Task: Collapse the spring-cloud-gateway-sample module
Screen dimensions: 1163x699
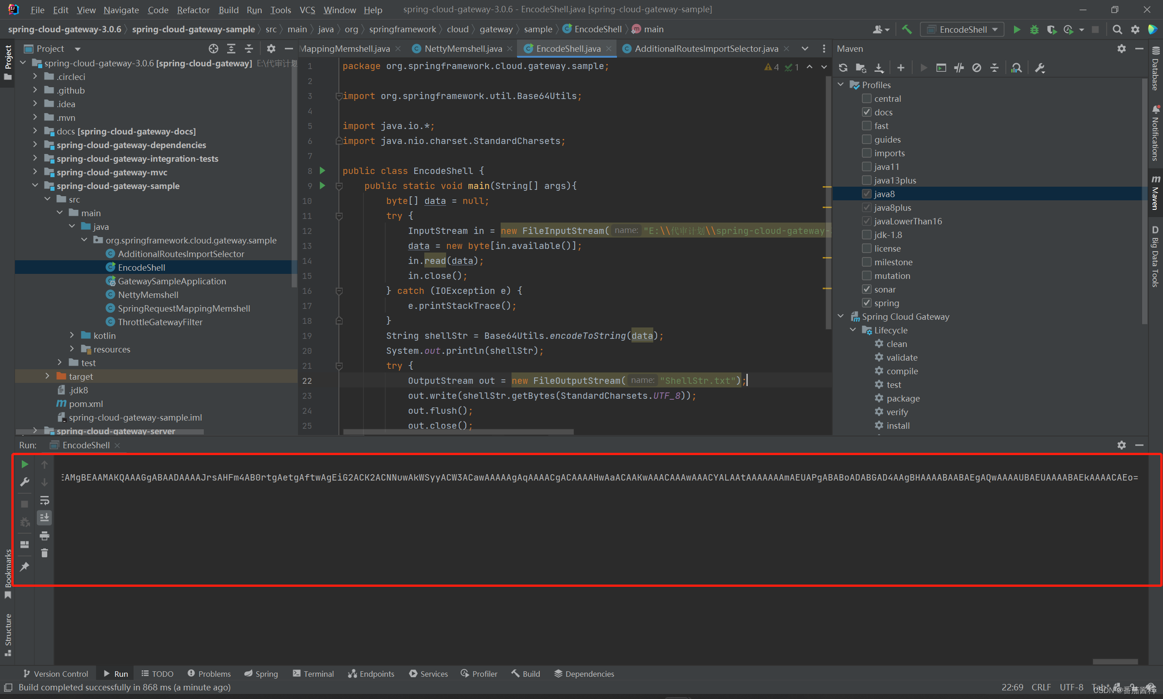Action: pos(35,186)
